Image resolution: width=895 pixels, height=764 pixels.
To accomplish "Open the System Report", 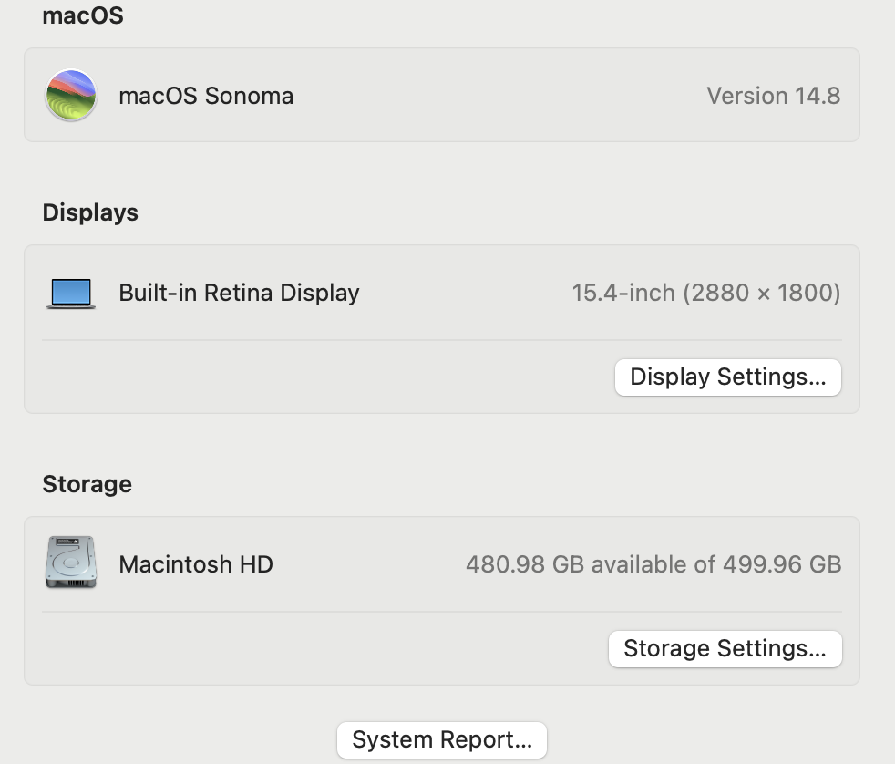I will pyautogui.click(x=441, y=739).
